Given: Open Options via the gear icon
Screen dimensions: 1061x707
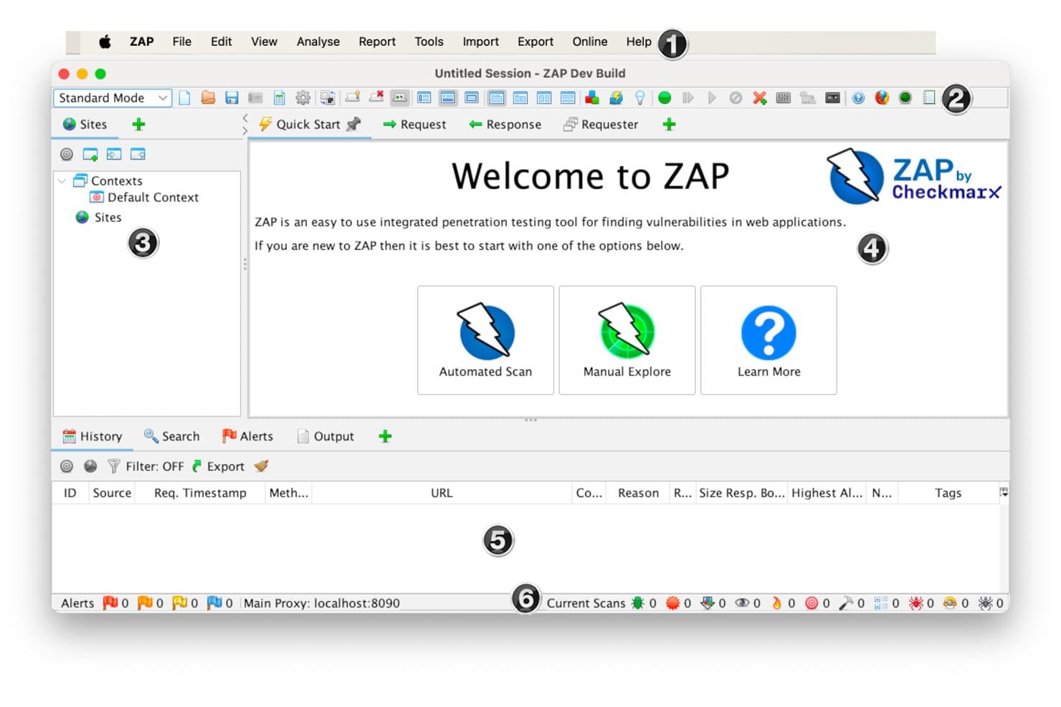Looking at the screenshot, I should tap(303, 98).
